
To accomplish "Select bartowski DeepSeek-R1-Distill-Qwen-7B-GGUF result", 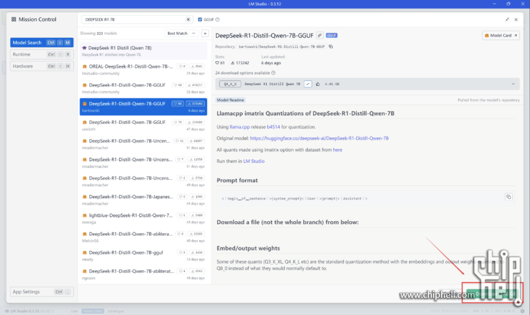I will [143, 107].
